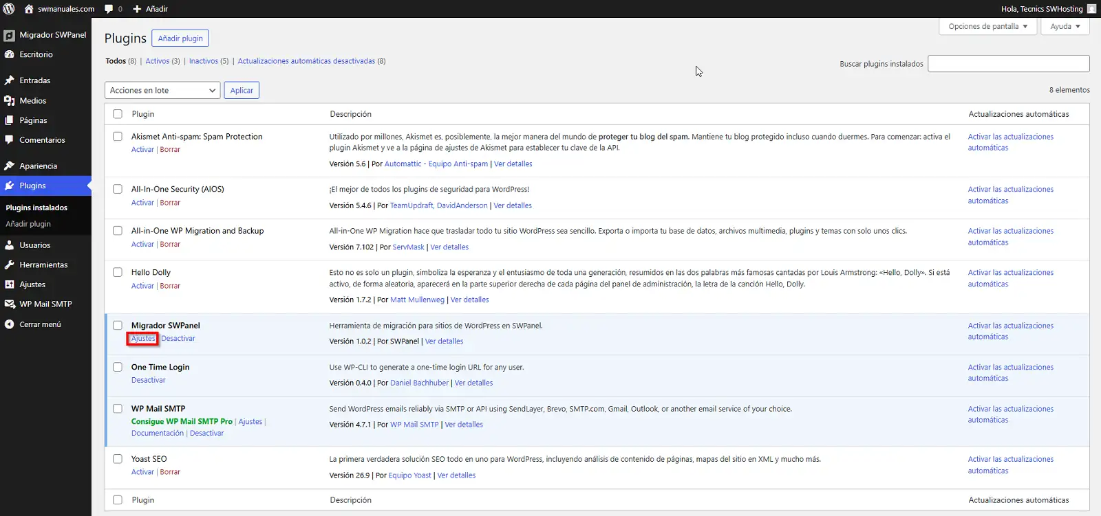Filter plugins by Inactivos tab
This screenshot has width=1101, height=516.
[204, 61]
